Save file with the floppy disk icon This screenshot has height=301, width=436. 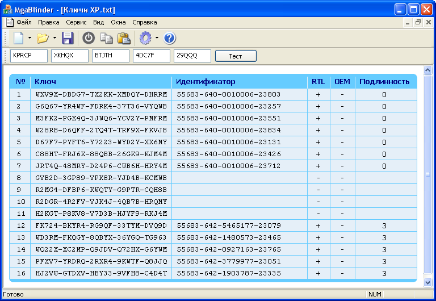point(68,38)
